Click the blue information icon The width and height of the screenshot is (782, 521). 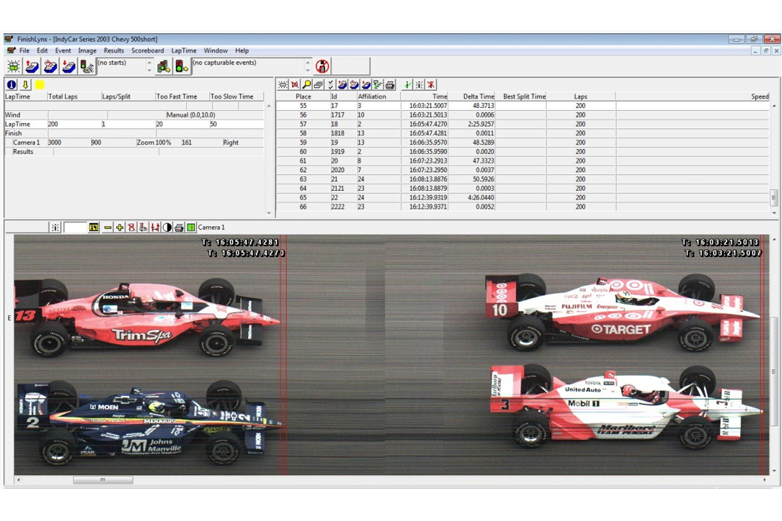point(12,85)
